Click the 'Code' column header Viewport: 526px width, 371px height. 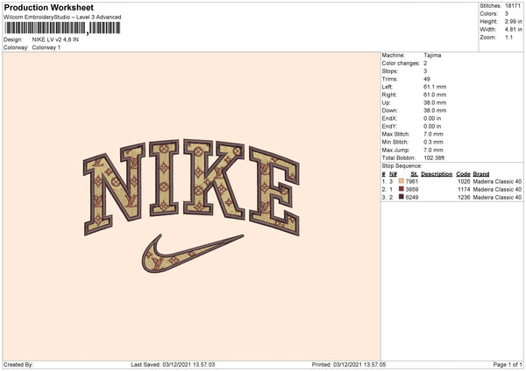click(x=463, y=174)
